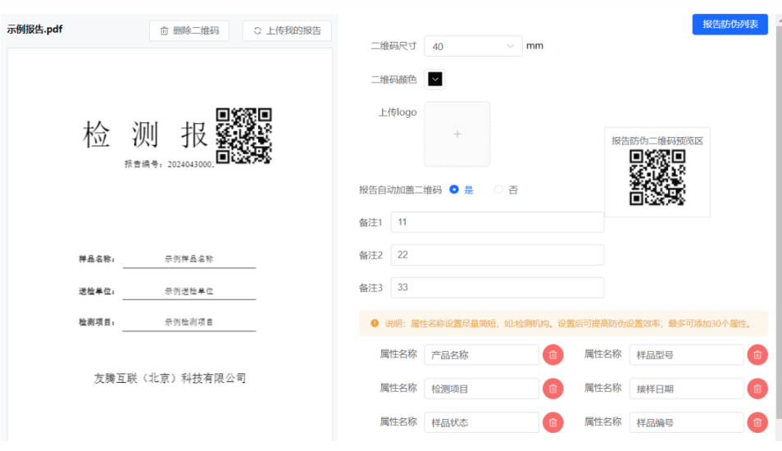The image size is (782, 451).
Task: Click the 示例报告.pdf file name
Action: [x=34, y=29]
